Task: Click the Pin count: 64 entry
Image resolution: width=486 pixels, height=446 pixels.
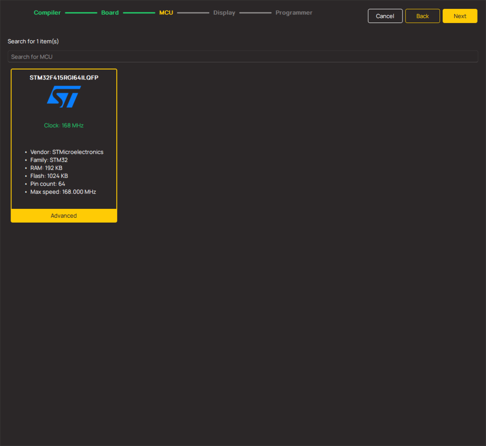Action: pos(48,184)
